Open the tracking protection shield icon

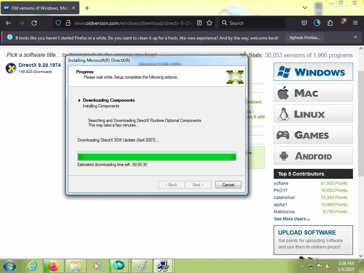58,23
